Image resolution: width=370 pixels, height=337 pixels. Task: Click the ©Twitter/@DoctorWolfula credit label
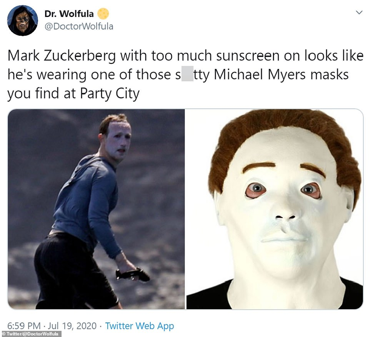(x=31, y=334)
